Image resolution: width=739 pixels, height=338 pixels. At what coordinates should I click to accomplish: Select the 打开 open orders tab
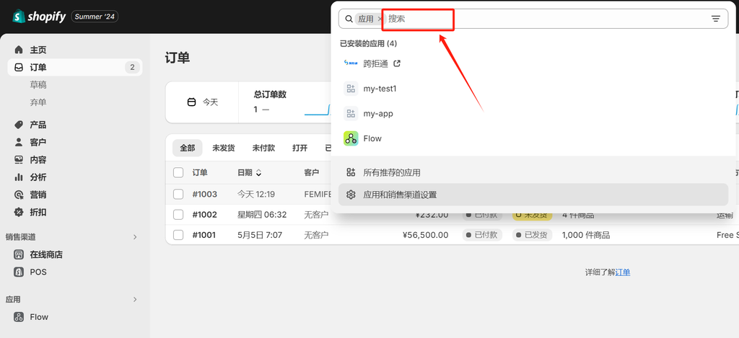(299, 148)
